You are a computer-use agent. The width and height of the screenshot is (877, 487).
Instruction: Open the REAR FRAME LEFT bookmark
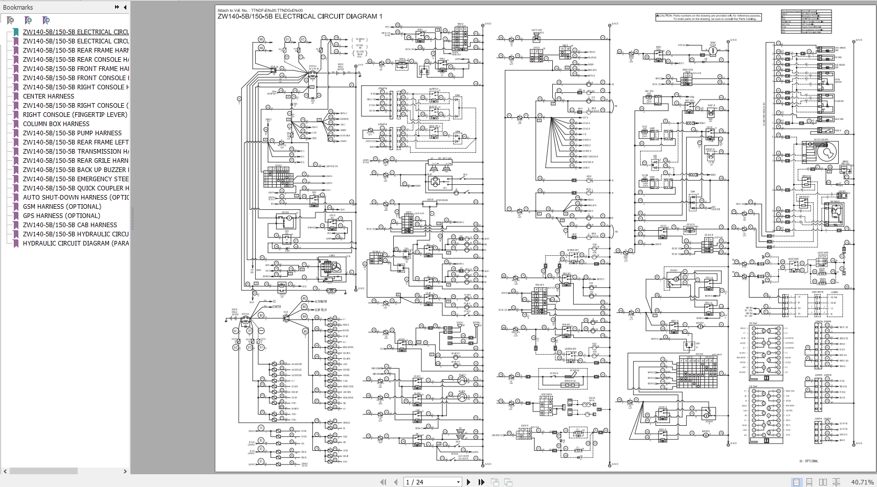tap(76, 142)
